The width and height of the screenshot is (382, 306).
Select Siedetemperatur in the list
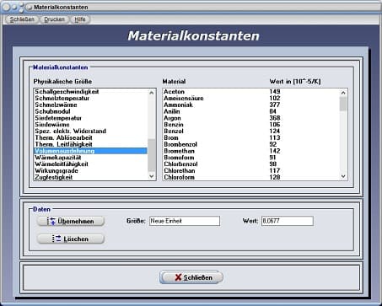(90, 118)
